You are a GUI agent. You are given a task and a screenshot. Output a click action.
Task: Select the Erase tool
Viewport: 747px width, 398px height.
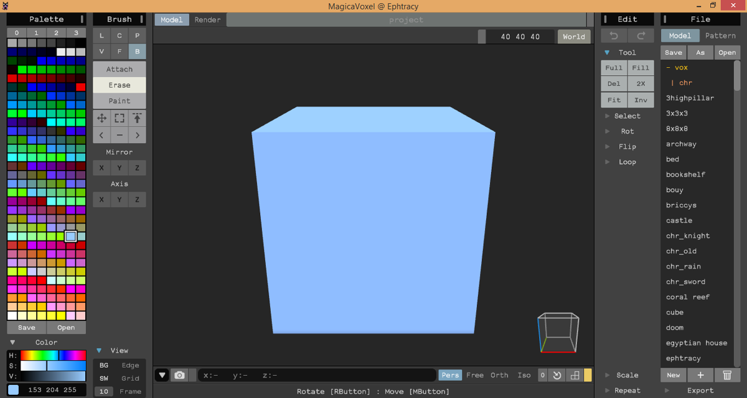tap(119, 85)
